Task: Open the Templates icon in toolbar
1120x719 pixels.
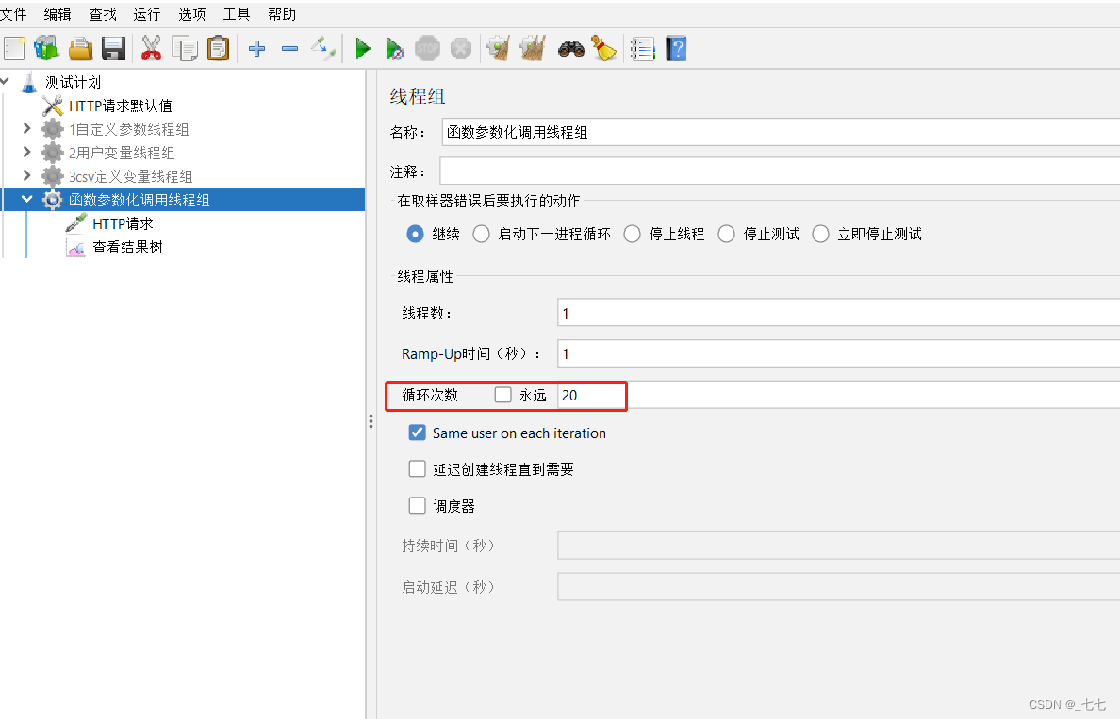Action: pyautogui.click(x=46, y=49)
